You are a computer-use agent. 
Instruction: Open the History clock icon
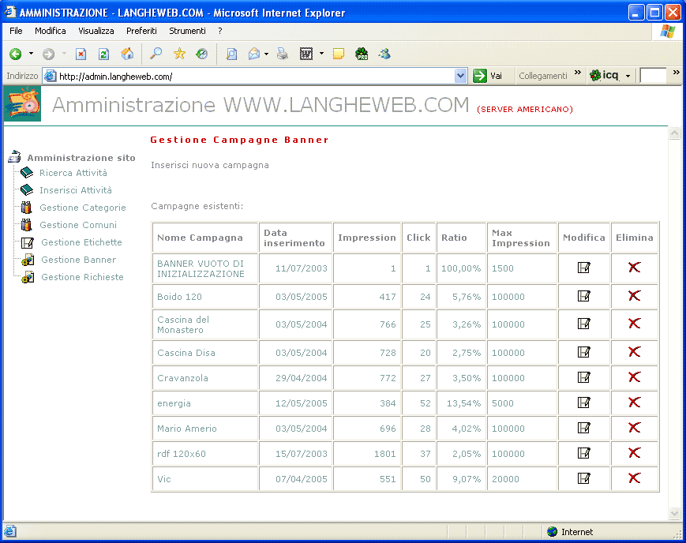201,54
